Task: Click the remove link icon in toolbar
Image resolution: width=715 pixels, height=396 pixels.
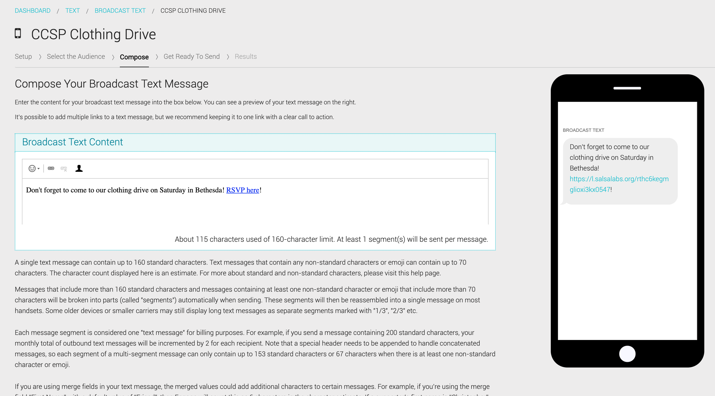Action: [63, 168]
